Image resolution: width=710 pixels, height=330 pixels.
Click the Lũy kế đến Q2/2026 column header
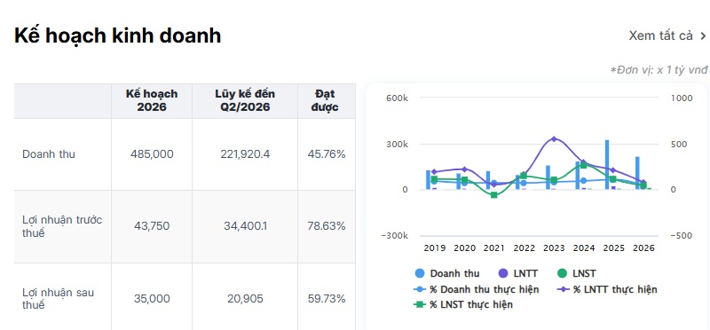[245, 100]
